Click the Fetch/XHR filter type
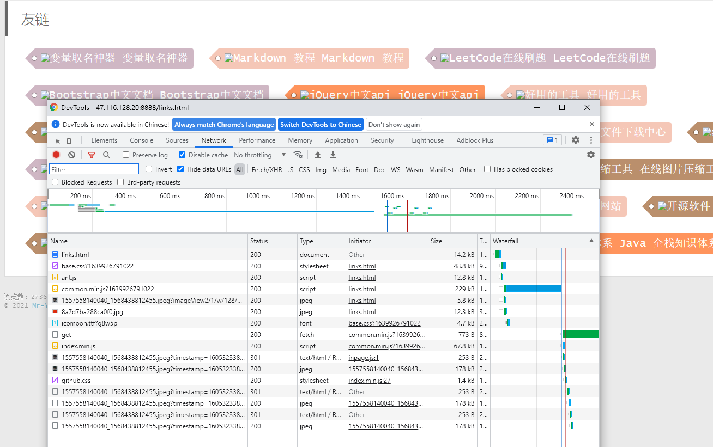 (267, 170)
